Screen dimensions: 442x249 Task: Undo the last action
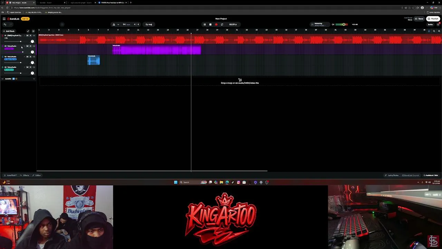tap(5, 25)
